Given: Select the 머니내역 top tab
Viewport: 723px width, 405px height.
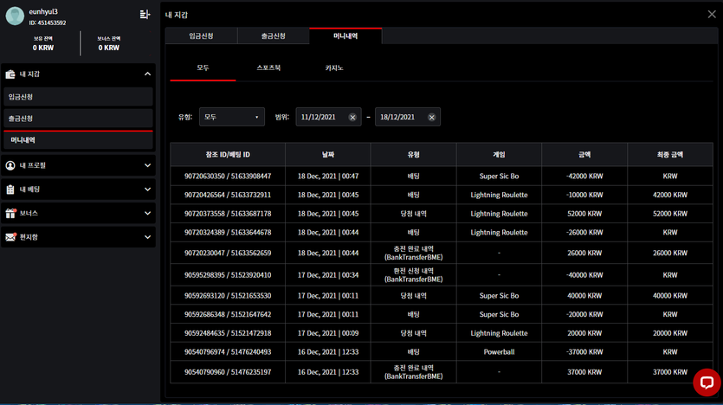Looking at the screenshot, I should [345, 36].
